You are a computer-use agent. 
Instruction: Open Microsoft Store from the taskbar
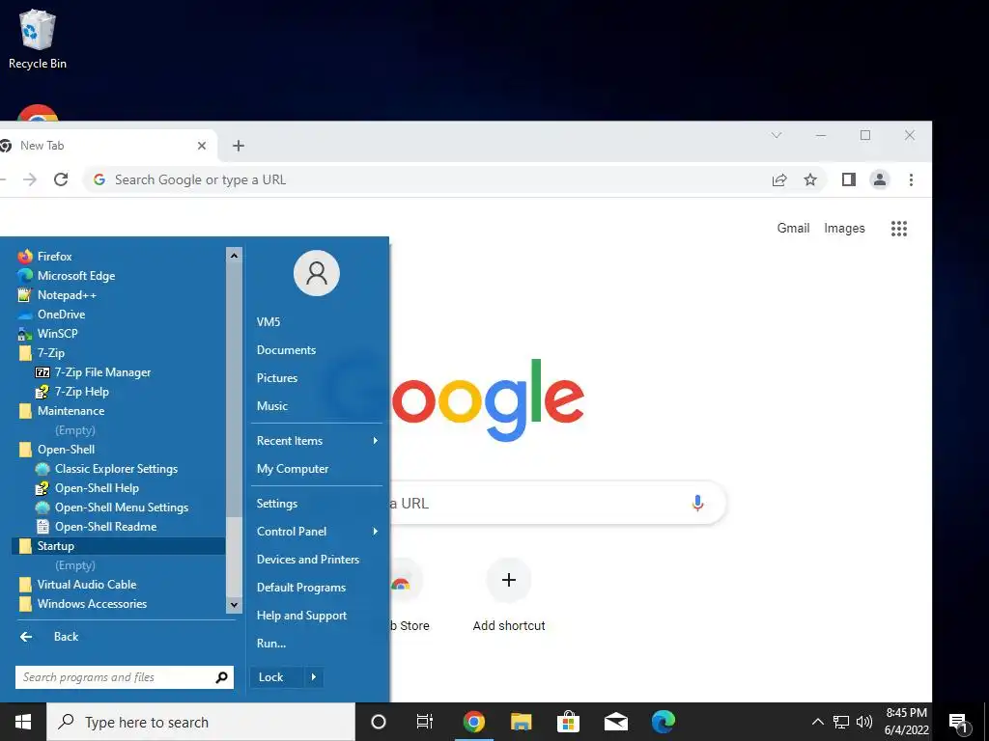coord(568,722)
